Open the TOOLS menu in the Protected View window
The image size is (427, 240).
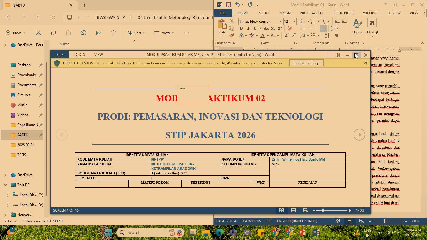pos(79,54)
